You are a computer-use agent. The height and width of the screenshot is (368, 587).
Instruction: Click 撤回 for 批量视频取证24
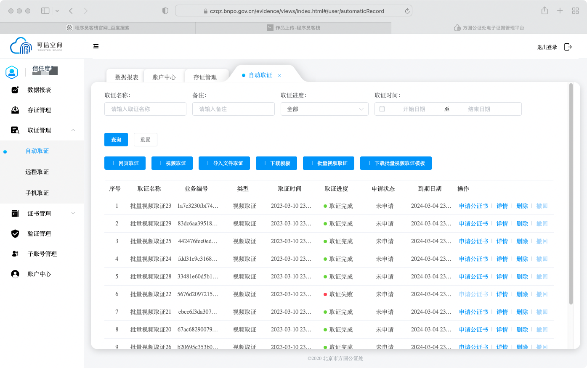coord(542,259)
